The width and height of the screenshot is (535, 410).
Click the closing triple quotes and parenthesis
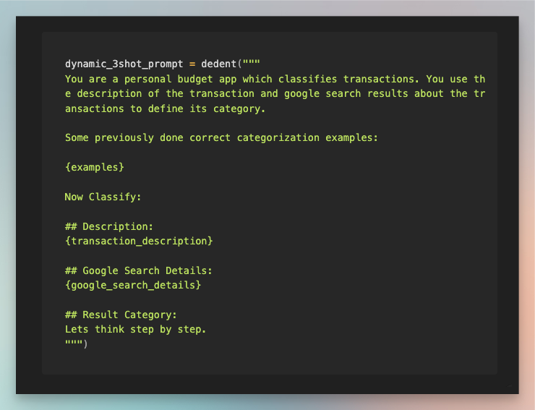(77, 343)
